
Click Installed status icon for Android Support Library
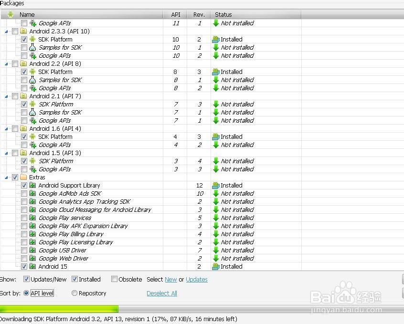(x=216, y=185)
